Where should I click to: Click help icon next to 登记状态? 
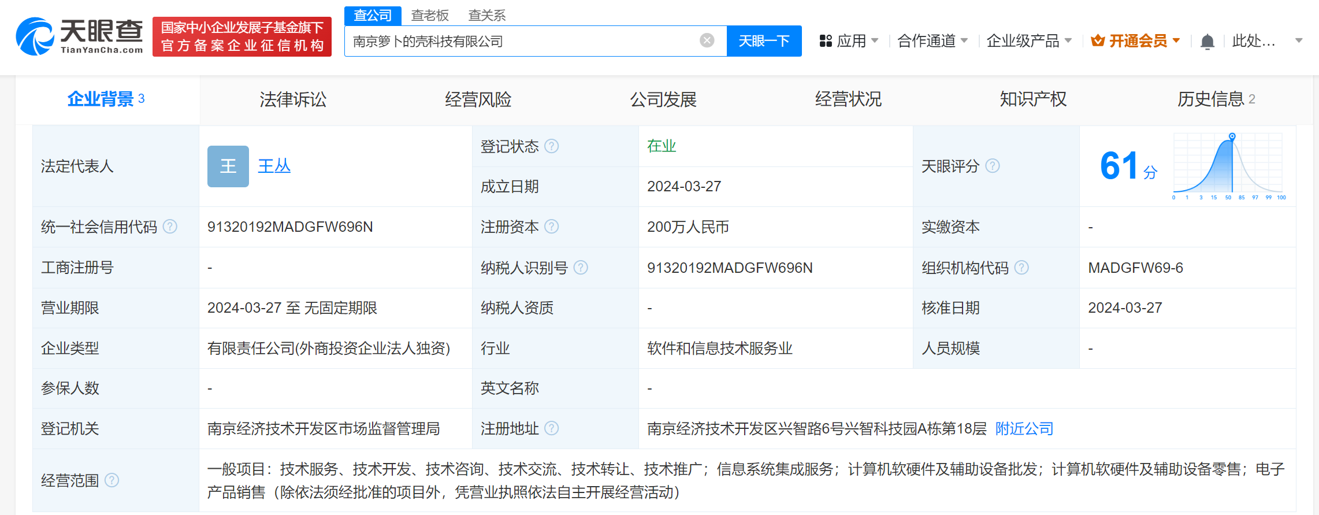tap(552, 146)
